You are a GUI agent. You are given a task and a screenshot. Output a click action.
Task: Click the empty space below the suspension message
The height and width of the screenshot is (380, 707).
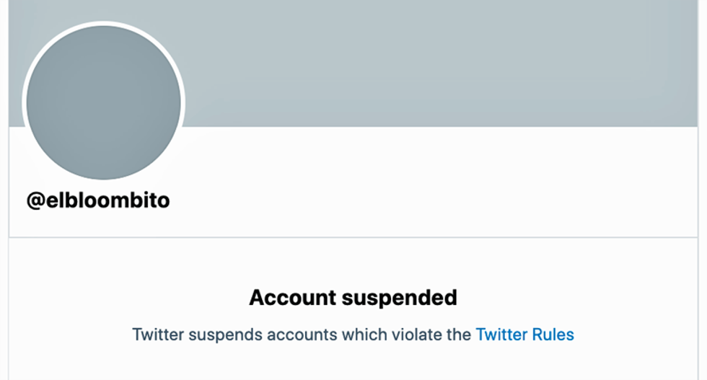(353, 364)
